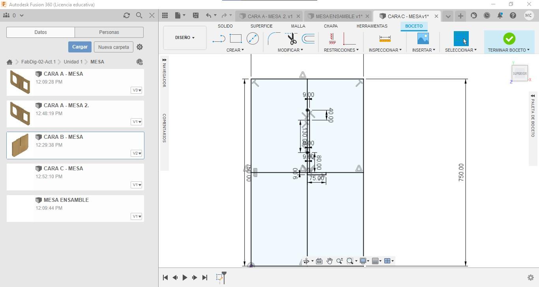
Task: Click the green Terminar Boceto checkmark
Action: pos(509,39)
